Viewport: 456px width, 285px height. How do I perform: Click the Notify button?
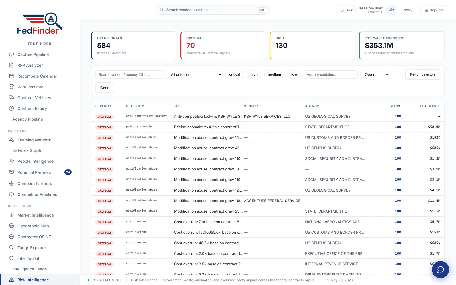click(408, 10)
